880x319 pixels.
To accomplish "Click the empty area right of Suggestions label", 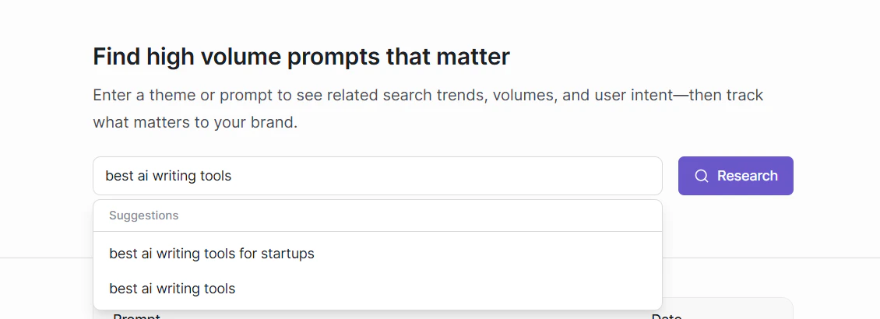I will [421, 216].
